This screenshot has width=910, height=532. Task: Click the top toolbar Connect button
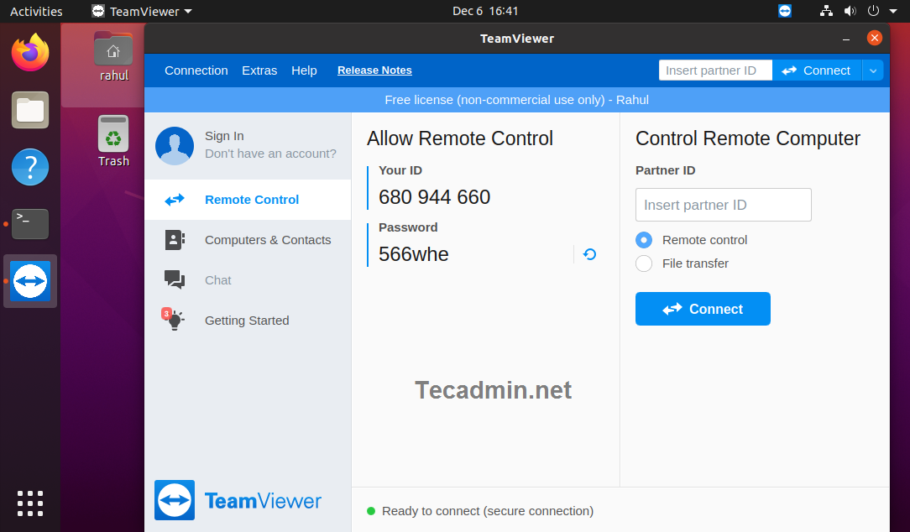817,70
